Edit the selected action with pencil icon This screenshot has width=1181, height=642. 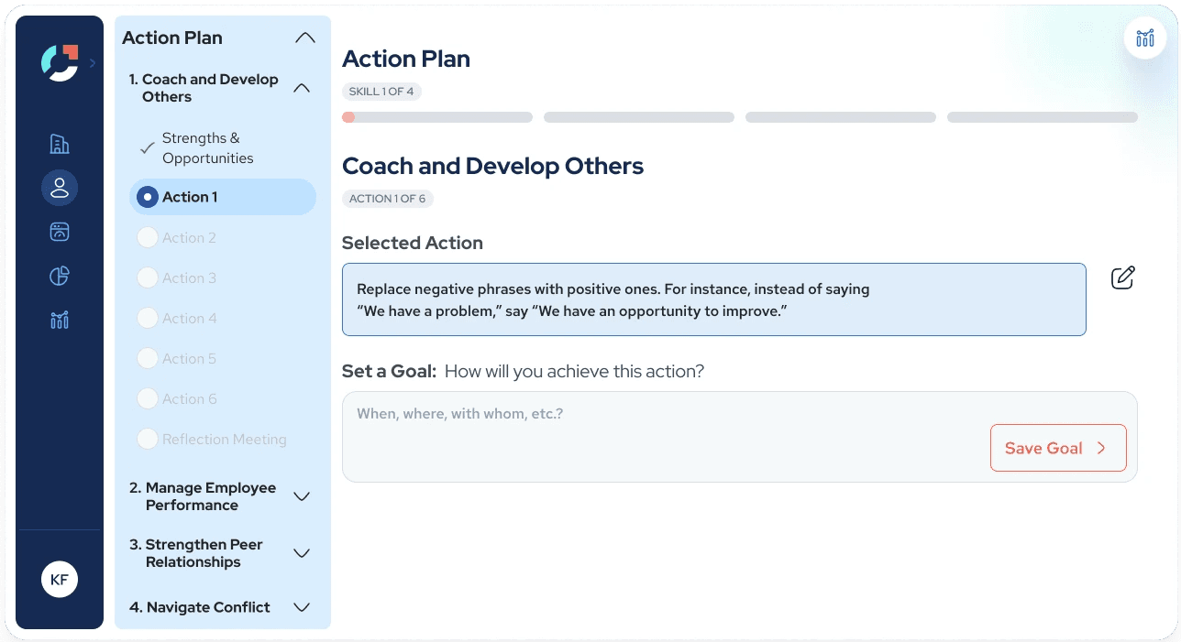[x=1122, y=277]
